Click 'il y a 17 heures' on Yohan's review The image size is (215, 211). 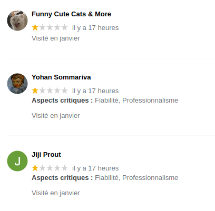point(95,91)
